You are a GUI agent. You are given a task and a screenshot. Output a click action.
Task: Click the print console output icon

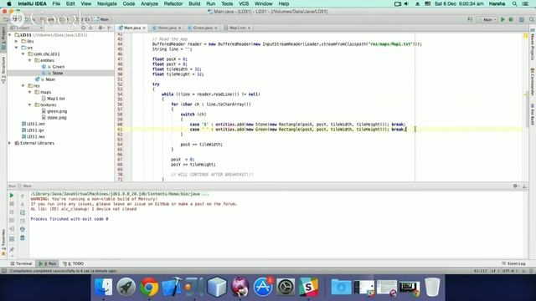23,229
